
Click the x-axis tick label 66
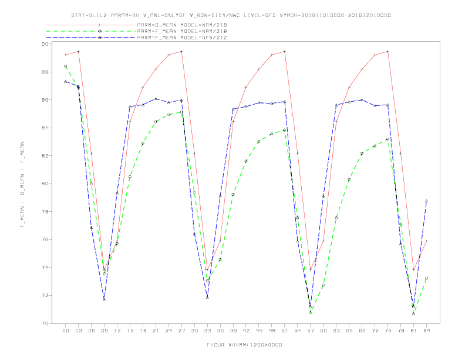tap(349, 331)
